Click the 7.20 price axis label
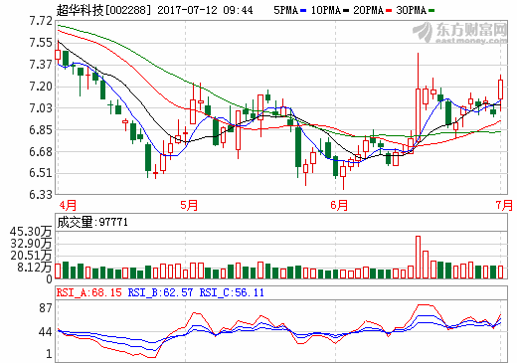Screen dimensions: 517x363 [x=41, y=87]
